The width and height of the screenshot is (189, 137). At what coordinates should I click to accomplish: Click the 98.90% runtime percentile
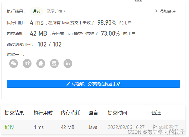[x=107, y=23]
